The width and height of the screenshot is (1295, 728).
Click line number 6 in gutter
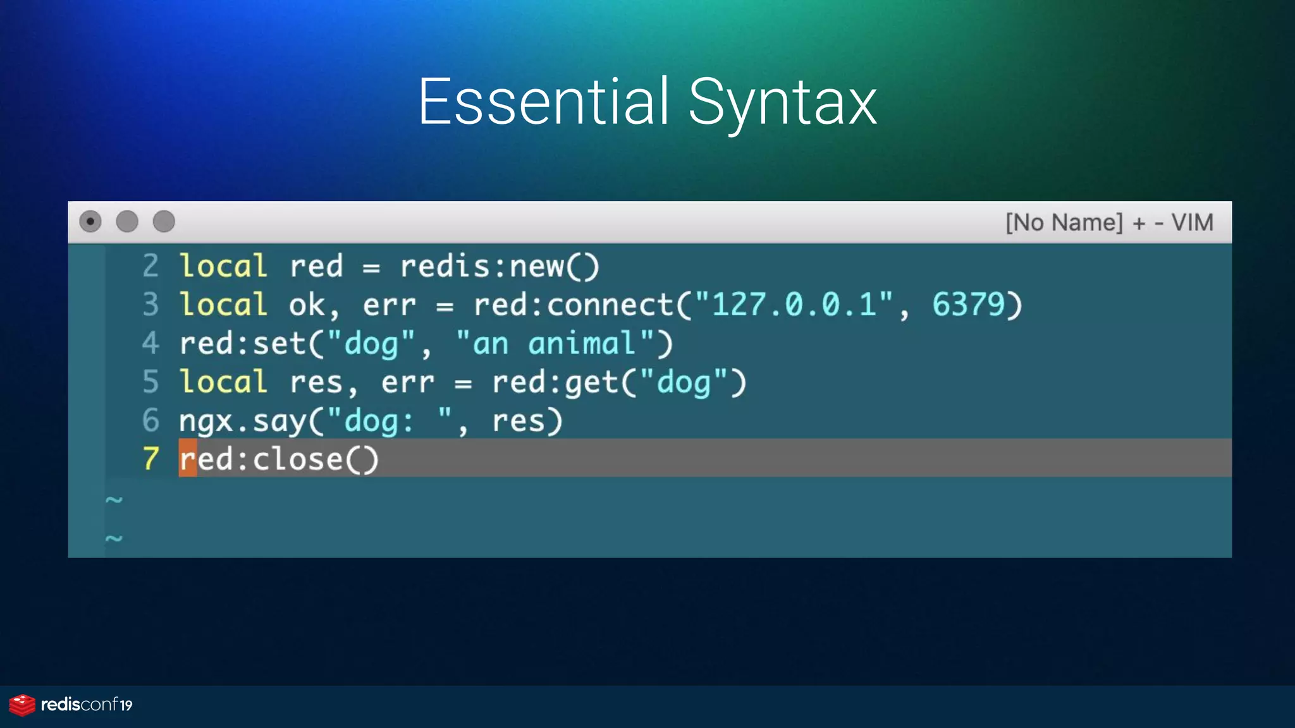(150, 421)
